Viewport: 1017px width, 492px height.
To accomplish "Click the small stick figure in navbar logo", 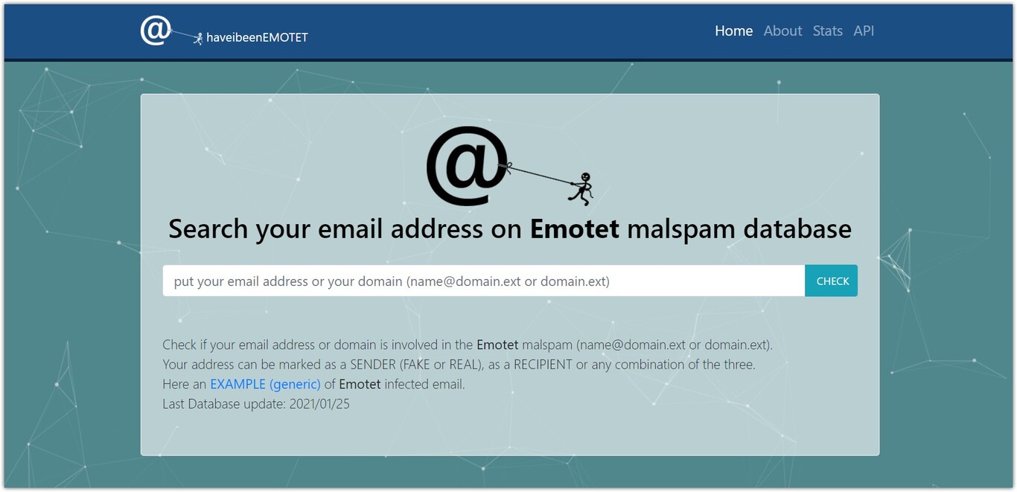I will coord(198,38).
